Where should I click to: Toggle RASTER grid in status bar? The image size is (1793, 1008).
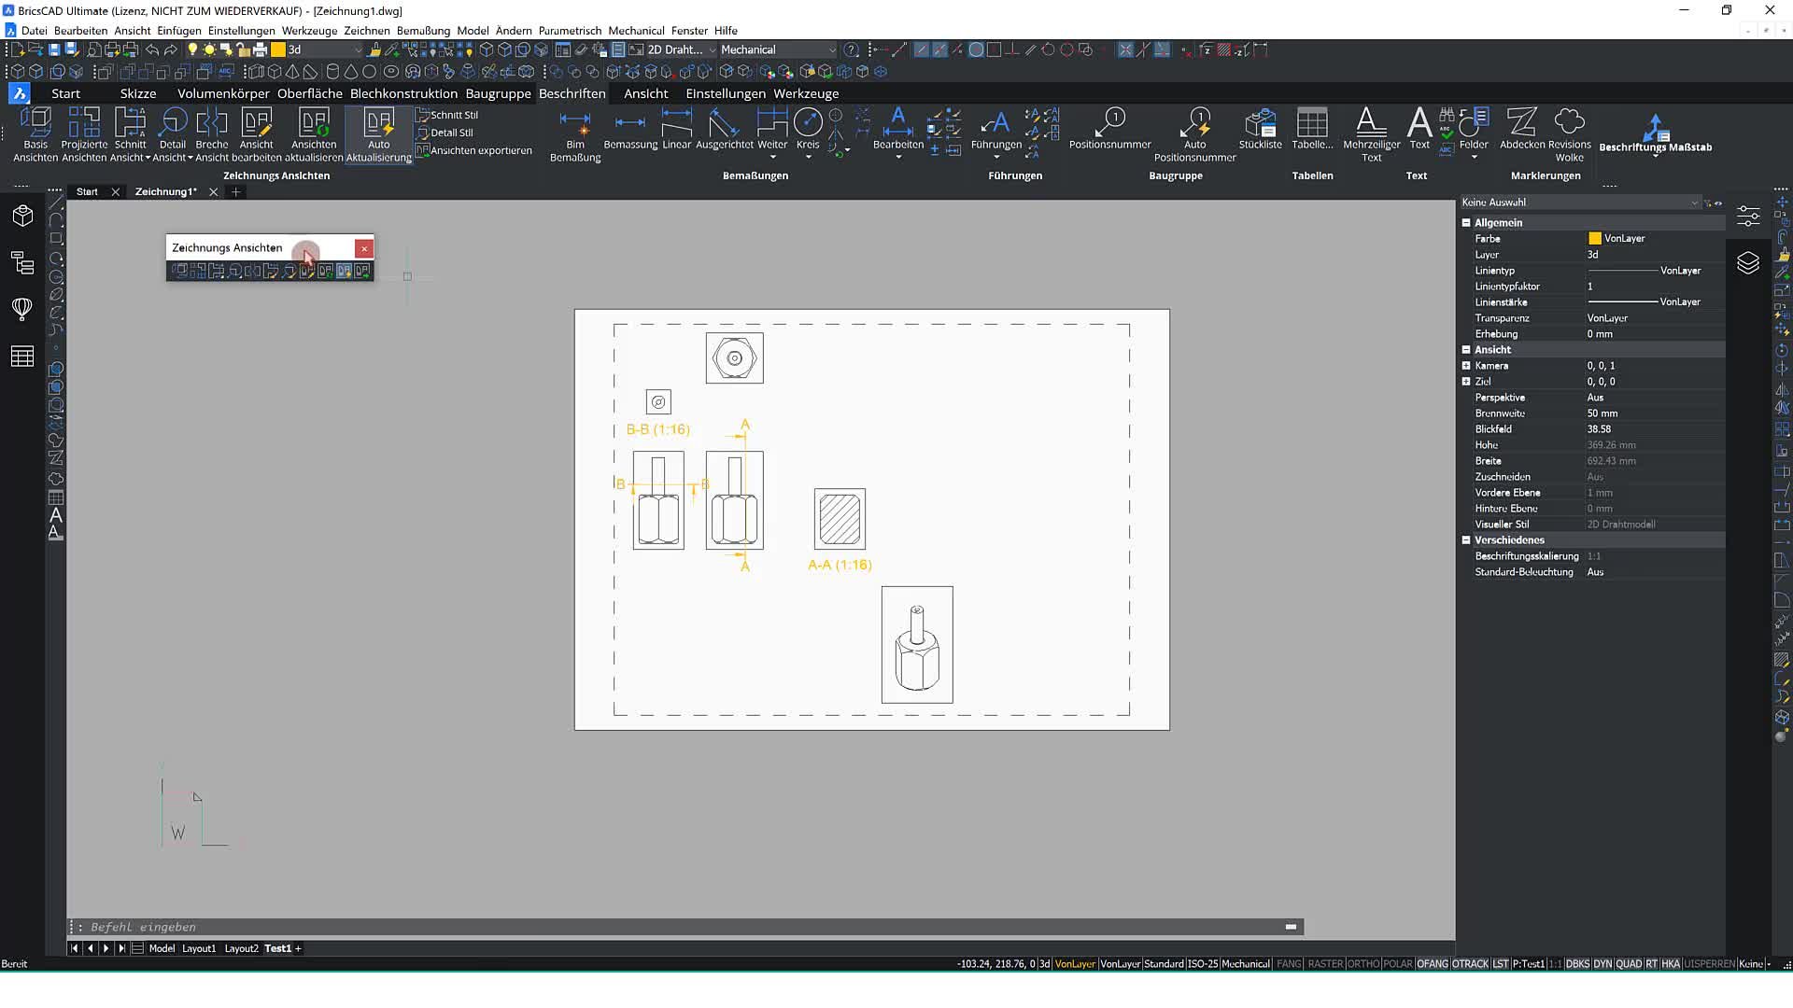pos(1324,964)
